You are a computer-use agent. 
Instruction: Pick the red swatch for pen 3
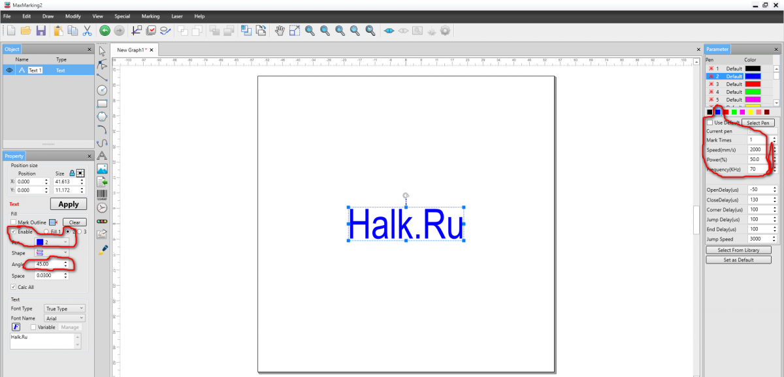pos(753,84)
